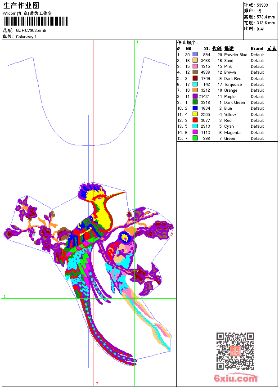Viewport: 279px width, 387px height.
Task: Click the '停止顺序:' heading
Action: pos(187,43)
